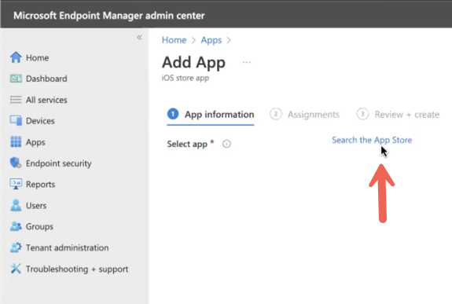
Task: Click the Home breadcrumb link
Action: tap(174, 40)
